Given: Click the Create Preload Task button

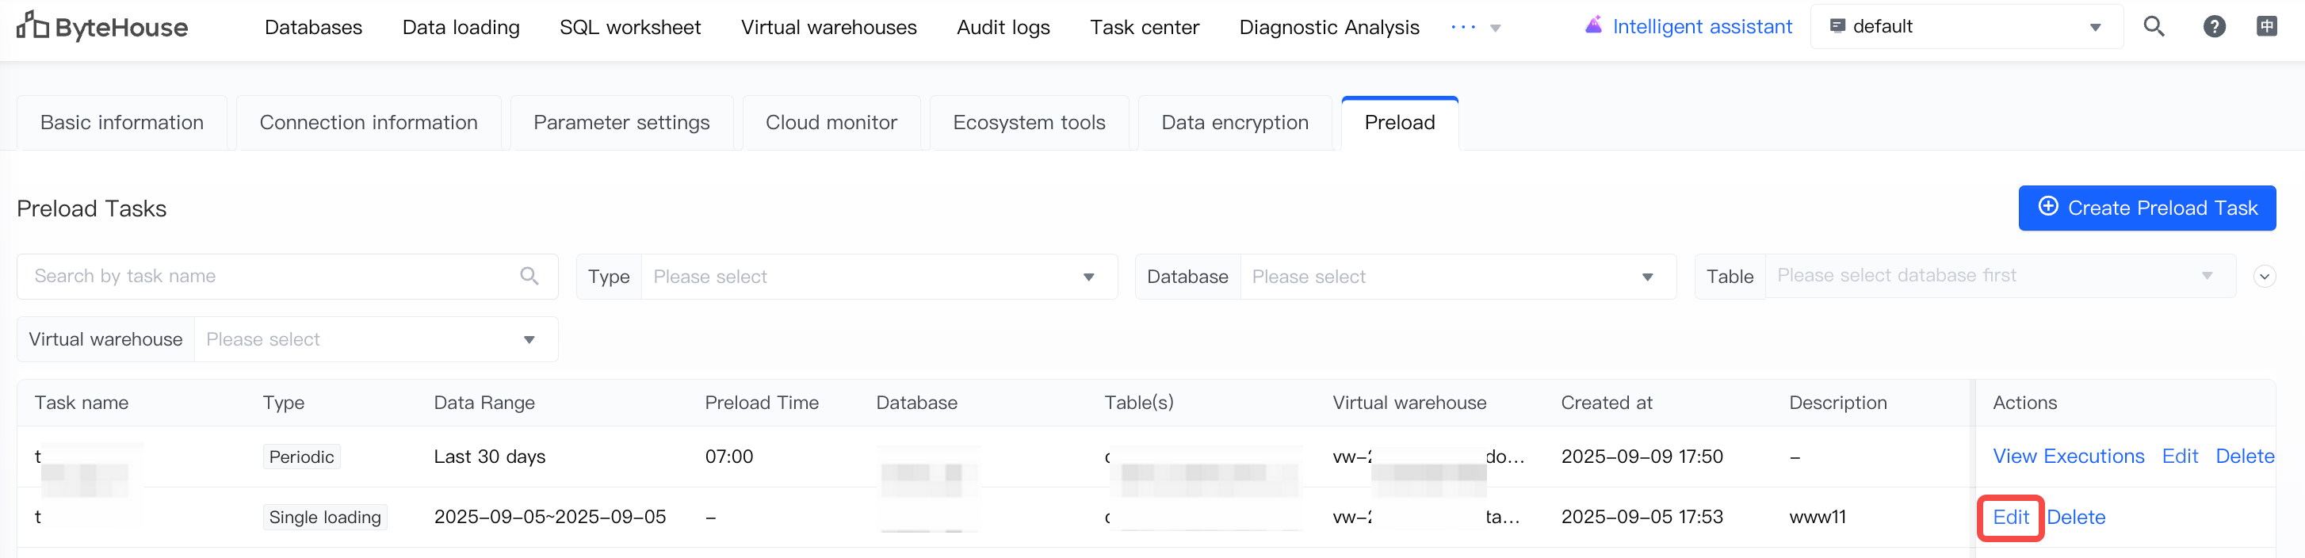Looking at the screenshot, I should click(x=2146, y=208).
